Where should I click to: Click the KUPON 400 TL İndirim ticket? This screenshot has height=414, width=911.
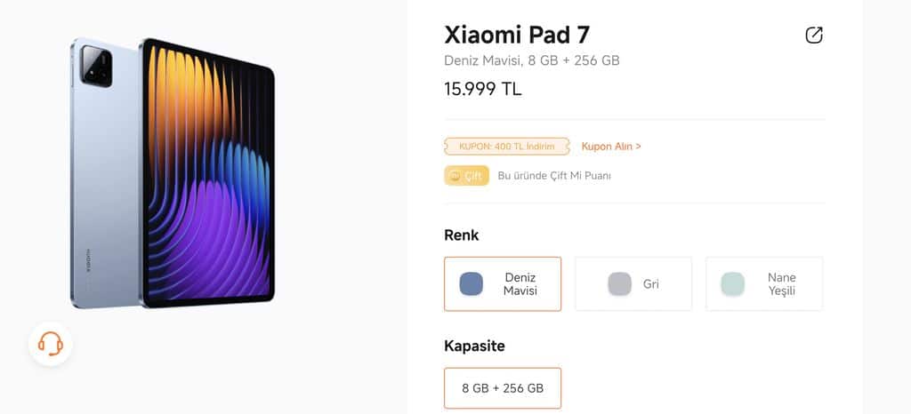pos(507,146)
